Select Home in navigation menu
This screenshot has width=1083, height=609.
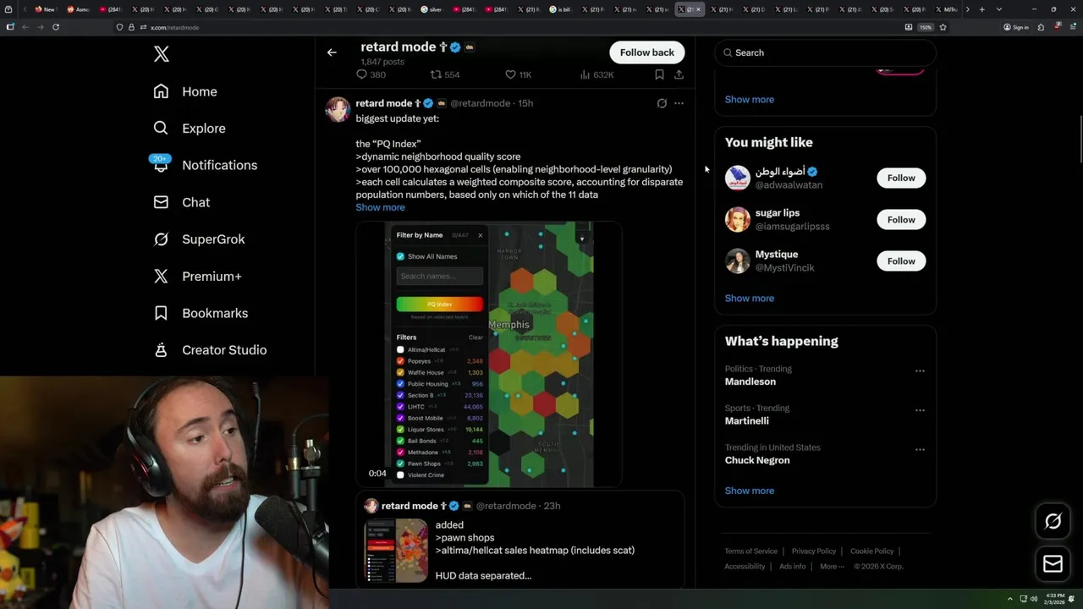[x=200, y=91]
